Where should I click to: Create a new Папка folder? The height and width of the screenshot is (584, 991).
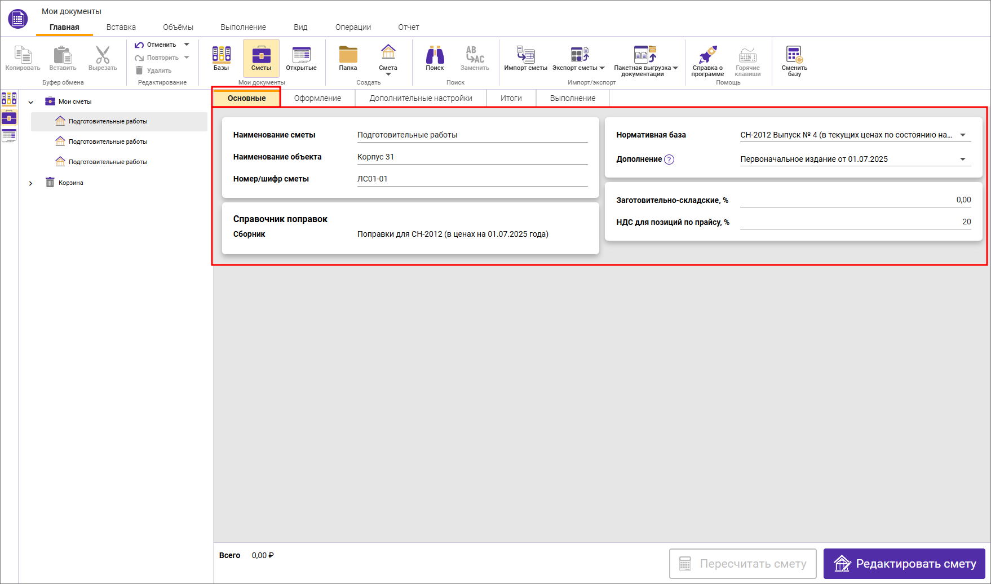pyautogui.click(x=348, y=58)
